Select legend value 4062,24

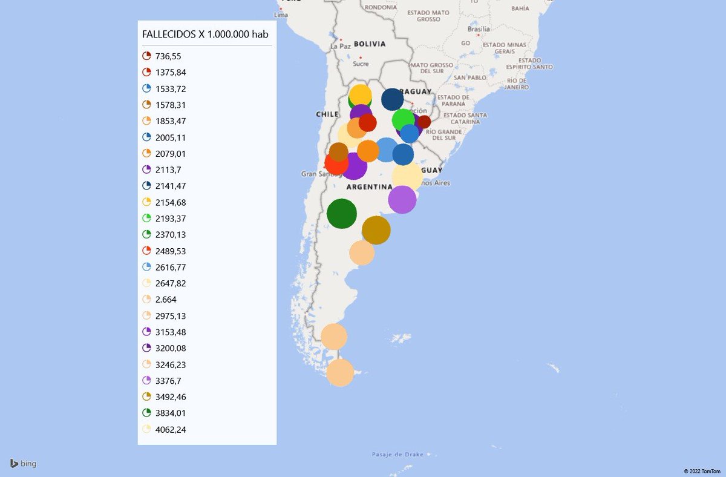pyautogui.click(x=171, y=430)
